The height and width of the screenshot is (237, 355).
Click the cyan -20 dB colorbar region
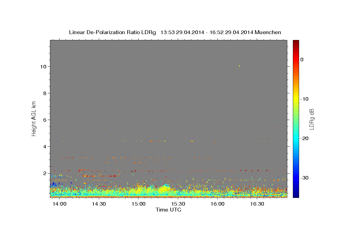click(296, 138)
